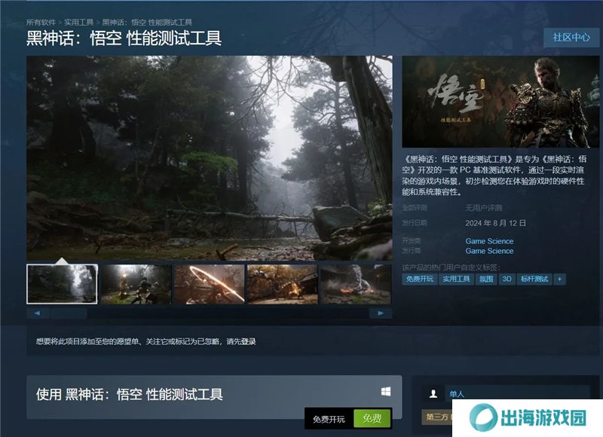The width and height of the screenshot is (603, 437).
Task: Click the left arrow of the thumbnail strip
Action: point(37,313)
